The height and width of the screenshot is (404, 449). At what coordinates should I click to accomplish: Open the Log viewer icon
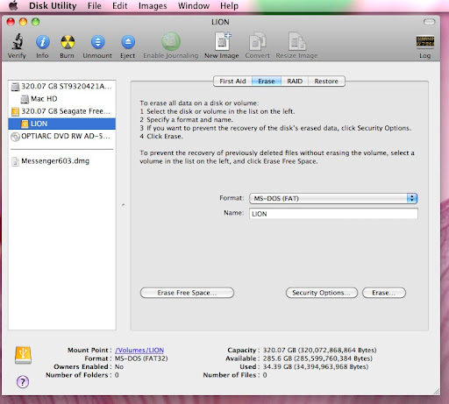[x=425, y=42]
